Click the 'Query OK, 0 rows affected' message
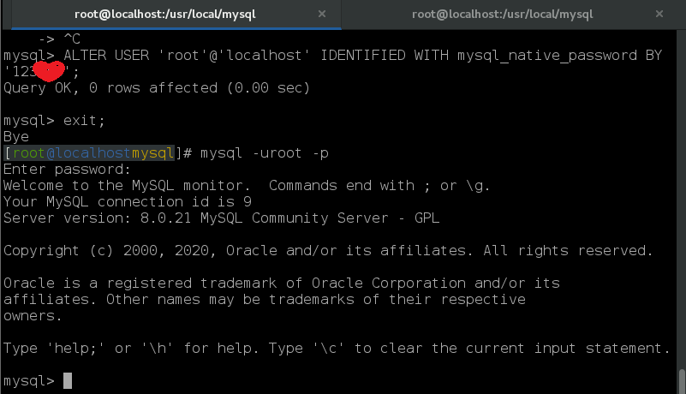This screenshot has width=686, height=394. (x=156, y=87)
